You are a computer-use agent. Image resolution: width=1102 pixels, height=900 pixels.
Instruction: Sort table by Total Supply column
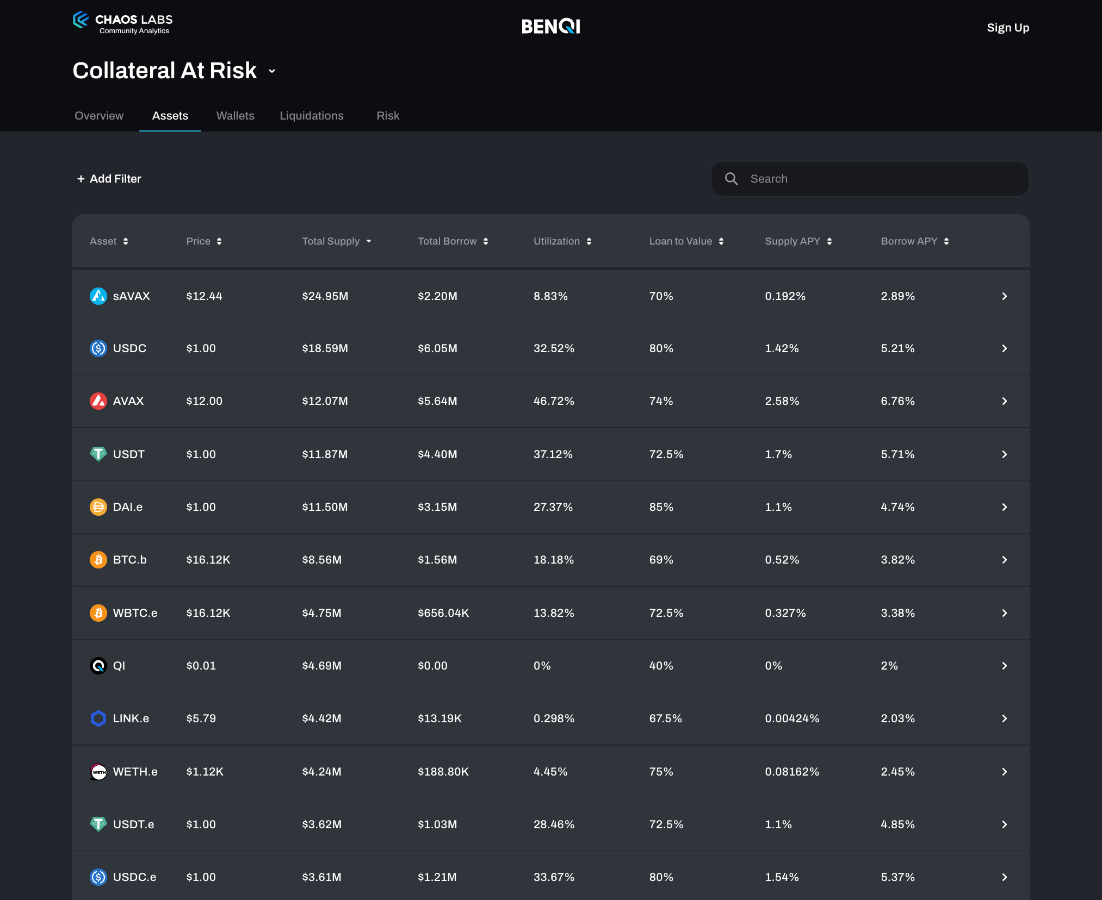(x=336, y=241)
